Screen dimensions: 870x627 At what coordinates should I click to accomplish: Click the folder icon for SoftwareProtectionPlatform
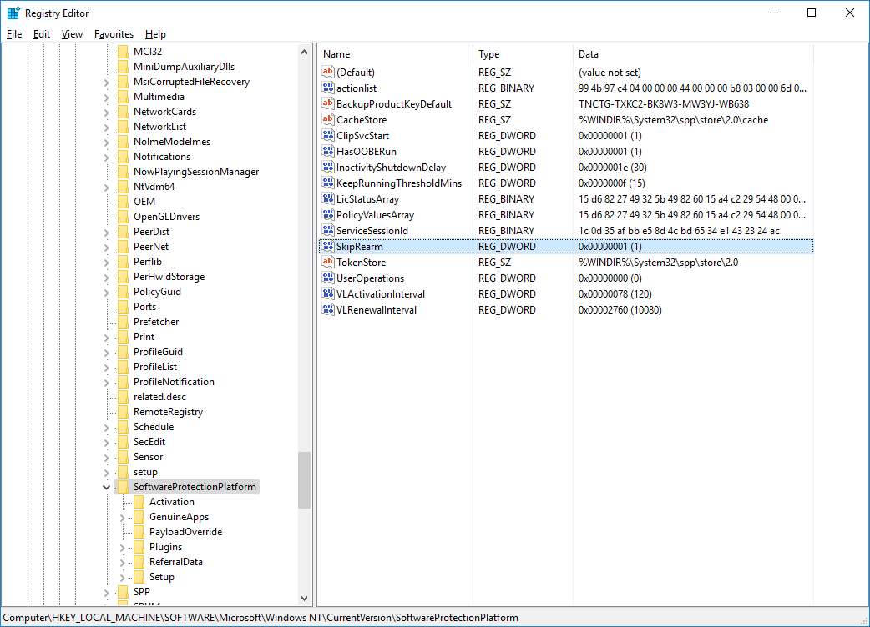pos(124,487)
